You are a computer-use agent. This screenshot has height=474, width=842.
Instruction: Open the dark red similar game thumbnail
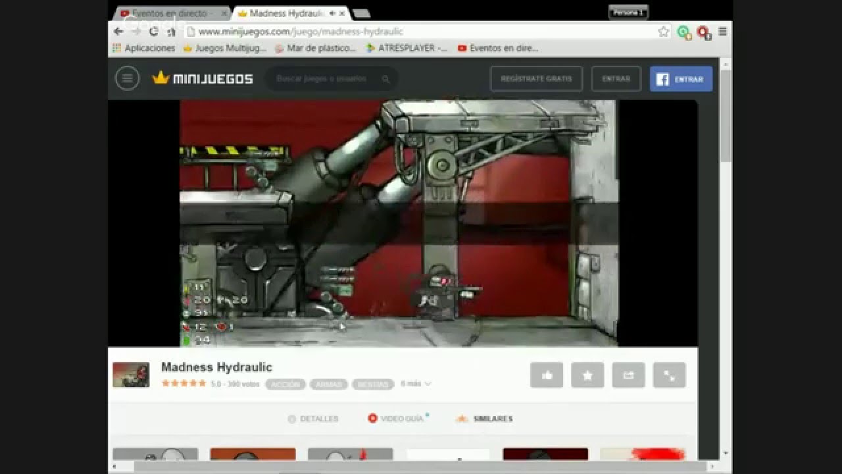545,454
